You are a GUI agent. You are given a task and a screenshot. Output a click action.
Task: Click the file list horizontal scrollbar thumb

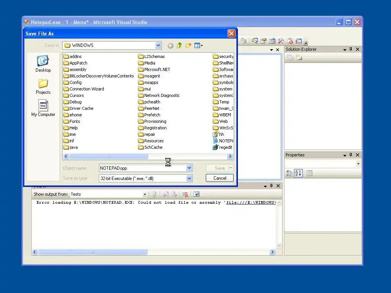pyautogui.click(x=109, y=156)
